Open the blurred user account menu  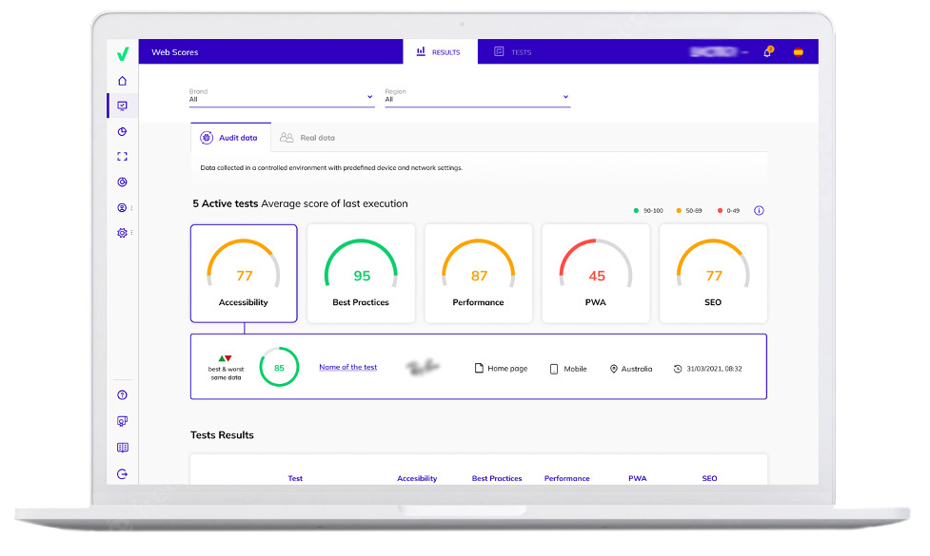[x=719, y=52]
